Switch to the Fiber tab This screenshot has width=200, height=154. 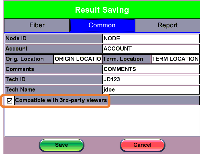(37, 25)
